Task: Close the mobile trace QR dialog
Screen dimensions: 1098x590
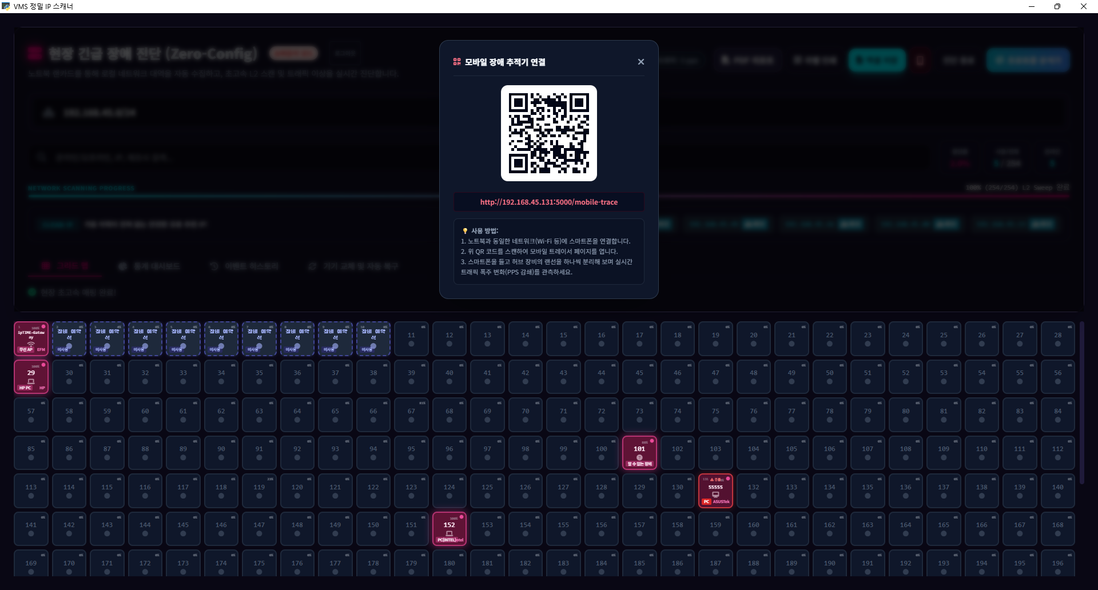Action: tap(640, 62)
